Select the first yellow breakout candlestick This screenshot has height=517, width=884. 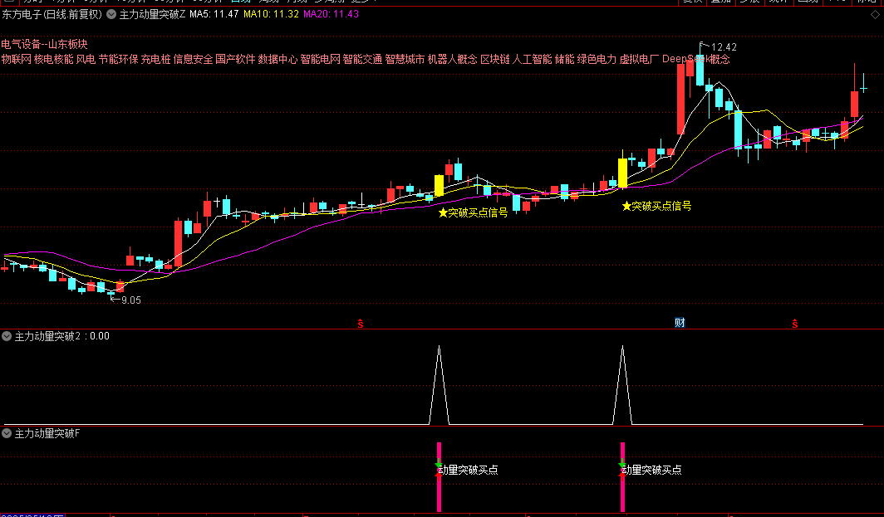pyautogui.click(x=440, y=185)
